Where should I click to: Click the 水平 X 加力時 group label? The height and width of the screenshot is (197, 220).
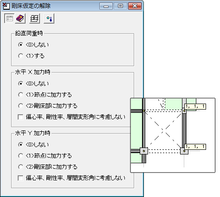click(32, 72)
